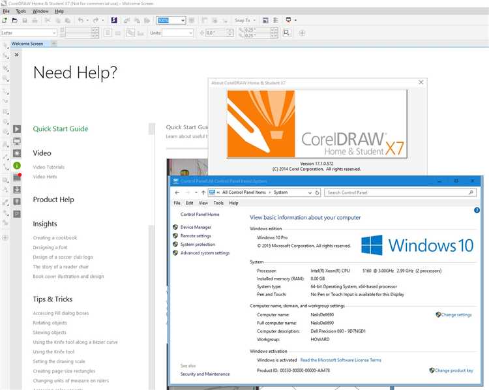489x390 pixels.
Task: Select the green Need Help info icon
Action: [x=17, y=166]
